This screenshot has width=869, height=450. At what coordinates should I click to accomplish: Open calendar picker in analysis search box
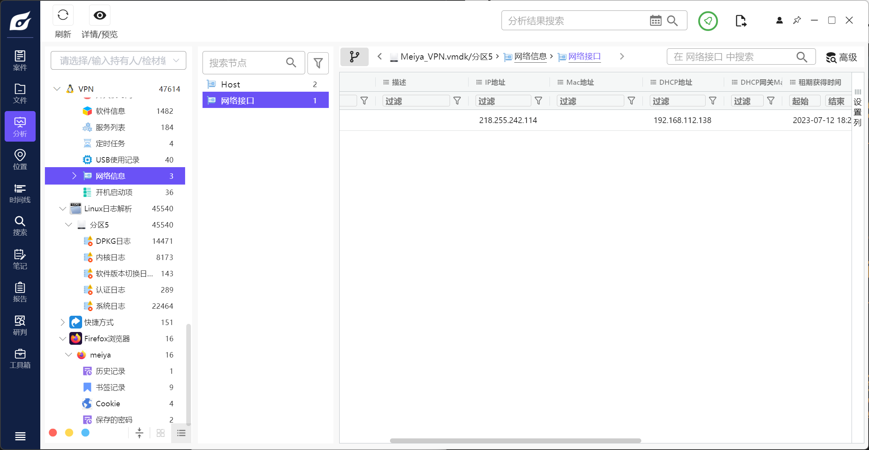(655, 21)
